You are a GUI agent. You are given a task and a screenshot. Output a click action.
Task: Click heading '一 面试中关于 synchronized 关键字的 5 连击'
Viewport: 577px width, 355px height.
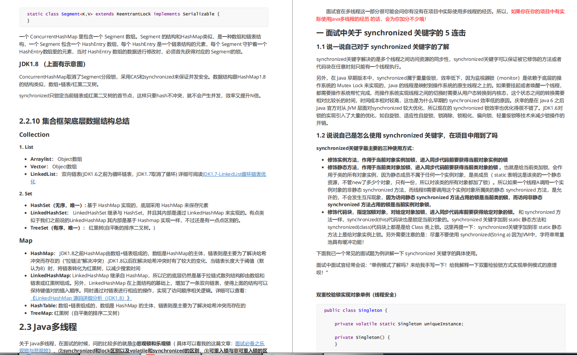(391, 33)
